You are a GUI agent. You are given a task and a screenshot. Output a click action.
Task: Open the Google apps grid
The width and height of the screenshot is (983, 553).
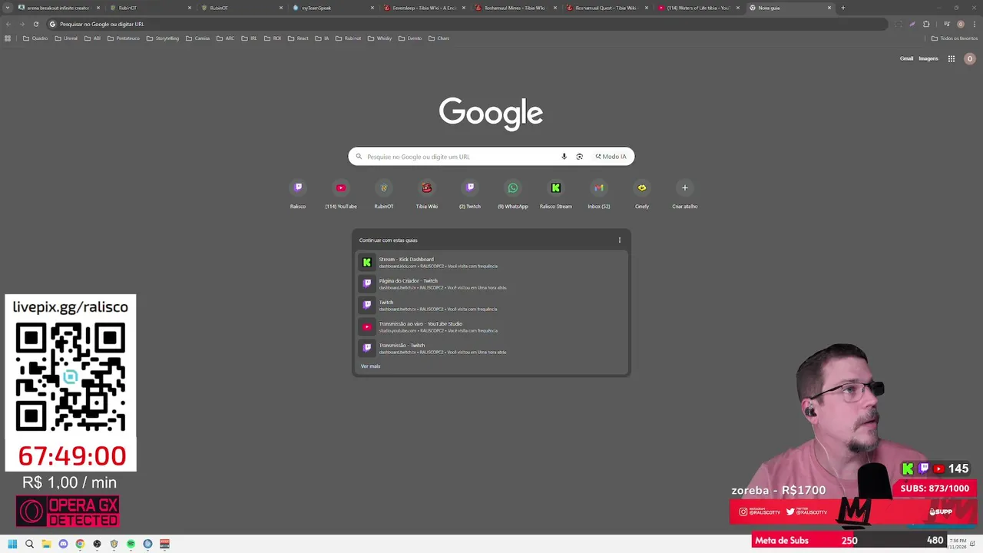951,58
